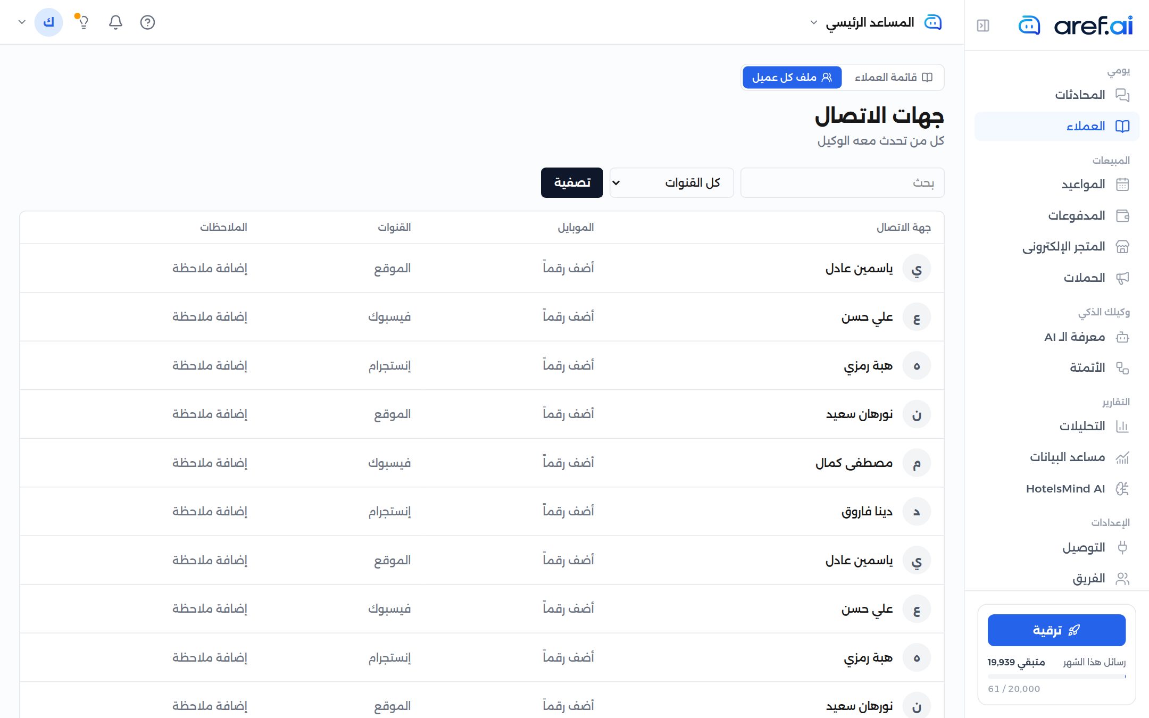This screenshot has width=1149, height=718.
Task: Click avatar ي of first ياسمين عادل row
Action: click(x=917, y=269)
